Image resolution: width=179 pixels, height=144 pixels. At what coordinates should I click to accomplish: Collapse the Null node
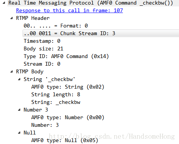(19, 133)
